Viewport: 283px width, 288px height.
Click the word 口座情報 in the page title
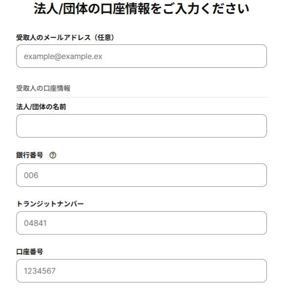[125, 9]
